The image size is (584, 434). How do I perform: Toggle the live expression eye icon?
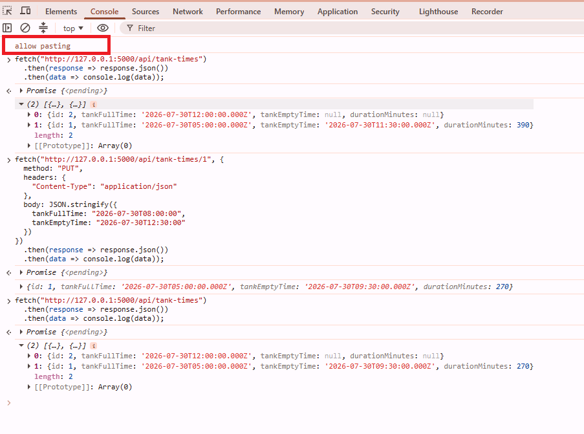click(103, 28)
